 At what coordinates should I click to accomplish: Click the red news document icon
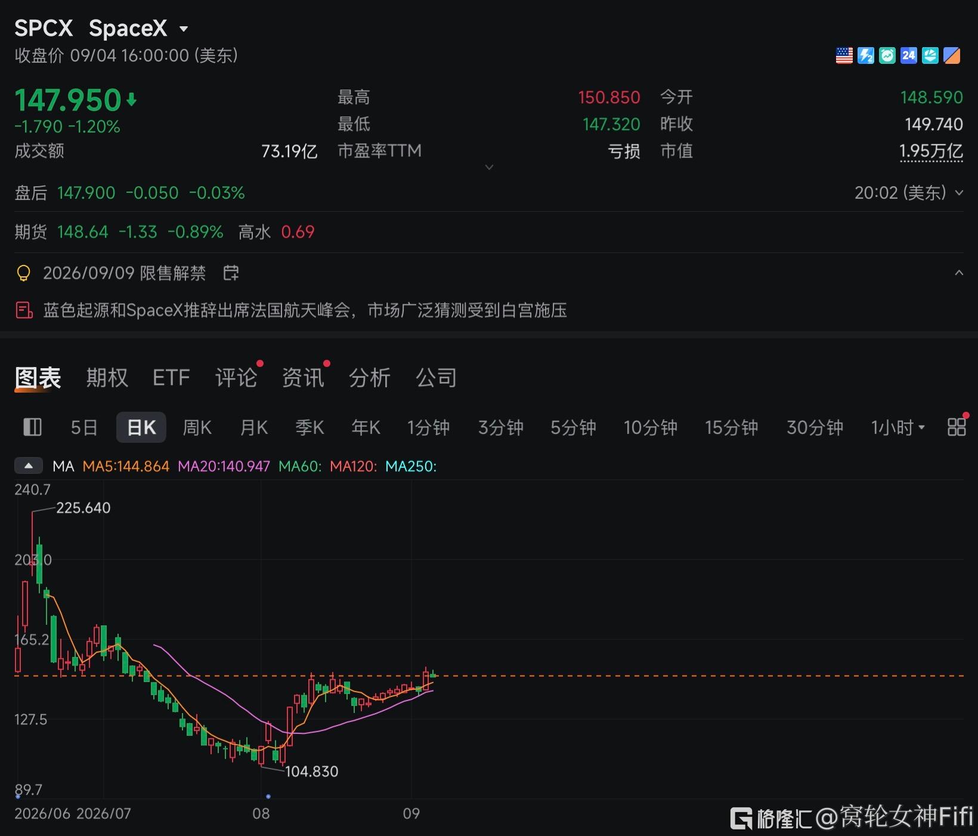pyautogui.click(x=24, y=310)
